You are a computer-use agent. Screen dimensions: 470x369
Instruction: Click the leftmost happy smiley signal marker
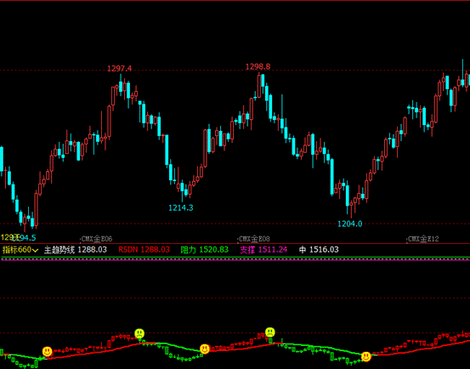click(47, 351)
